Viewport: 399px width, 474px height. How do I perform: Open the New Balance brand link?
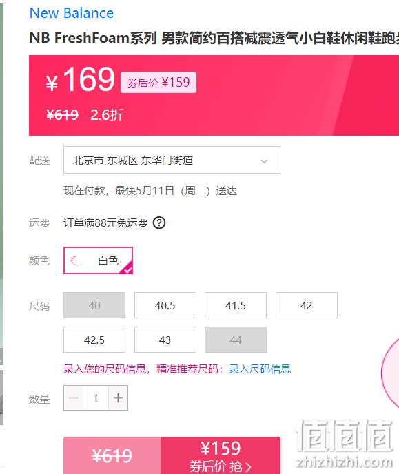tap(72, 13)
